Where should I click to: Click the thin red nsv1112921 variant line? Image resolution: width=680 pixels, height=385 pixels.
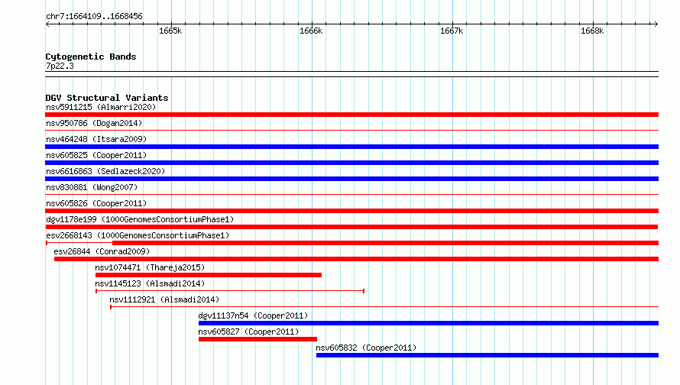[384, 307]
